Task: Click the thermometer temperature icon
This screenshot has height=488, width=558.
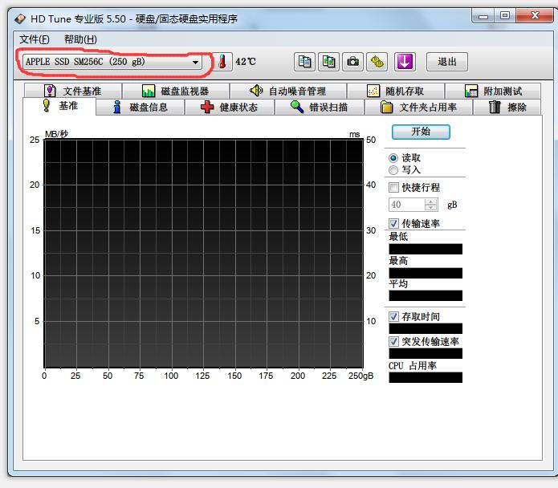Action: pyautogui.click(x=222, y=62)
